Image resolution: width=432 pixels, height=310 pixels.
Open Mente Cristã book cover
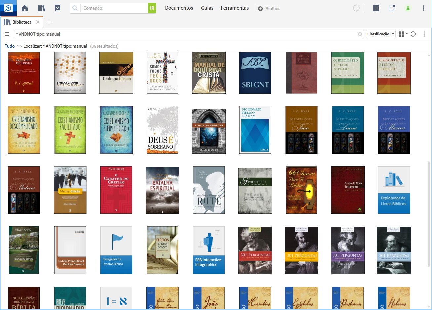pos(70,190)
